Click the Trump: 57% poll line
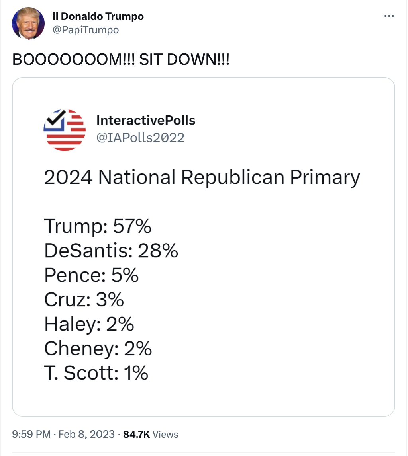Screen dimensions: 408x456 click(x=98, y=226)
